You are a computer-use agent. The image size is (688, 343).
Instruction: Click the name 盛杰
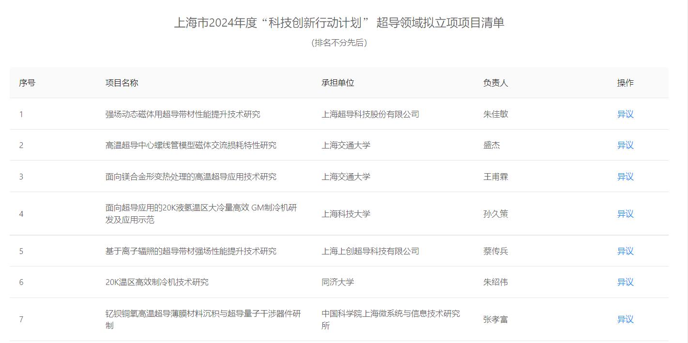491,145
